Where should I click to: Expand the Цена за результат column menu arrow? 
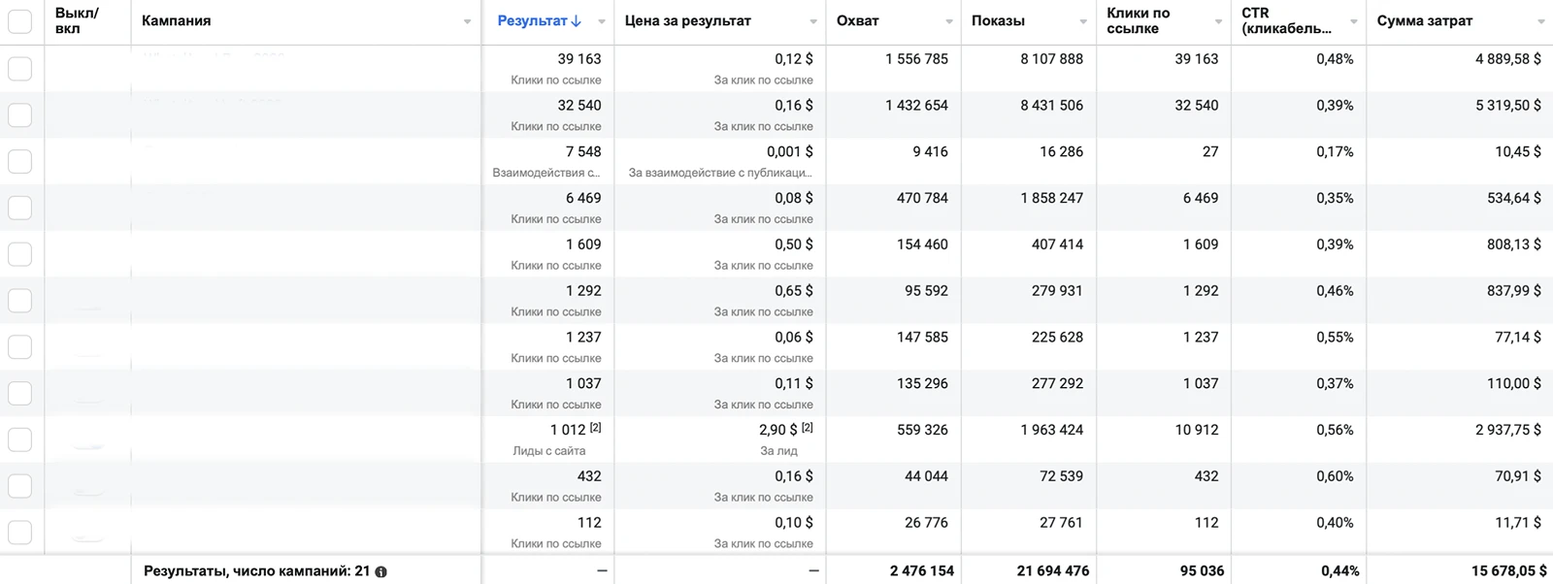click(813, 21)
